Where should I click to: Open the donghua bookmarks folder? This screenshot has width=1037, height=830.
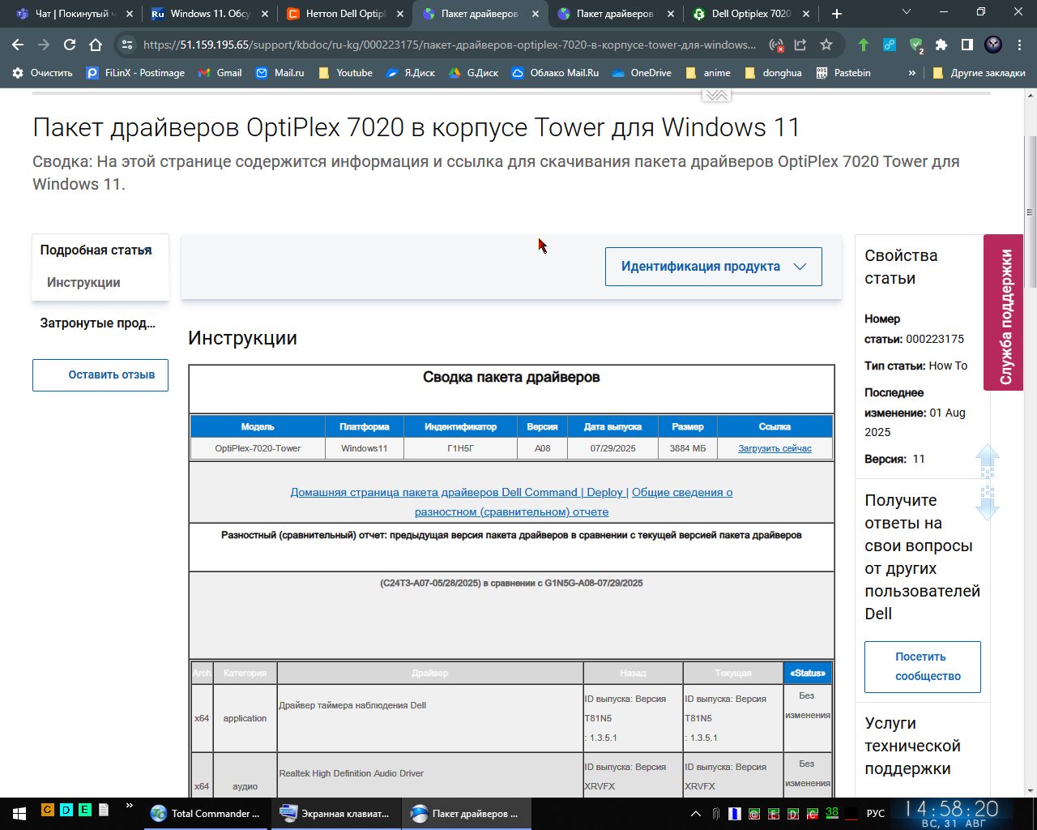773,73
